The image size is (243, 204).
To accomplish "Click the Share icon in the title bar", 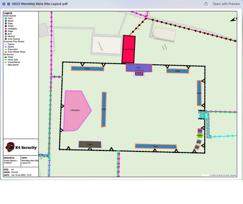I will tap(206, 4).
